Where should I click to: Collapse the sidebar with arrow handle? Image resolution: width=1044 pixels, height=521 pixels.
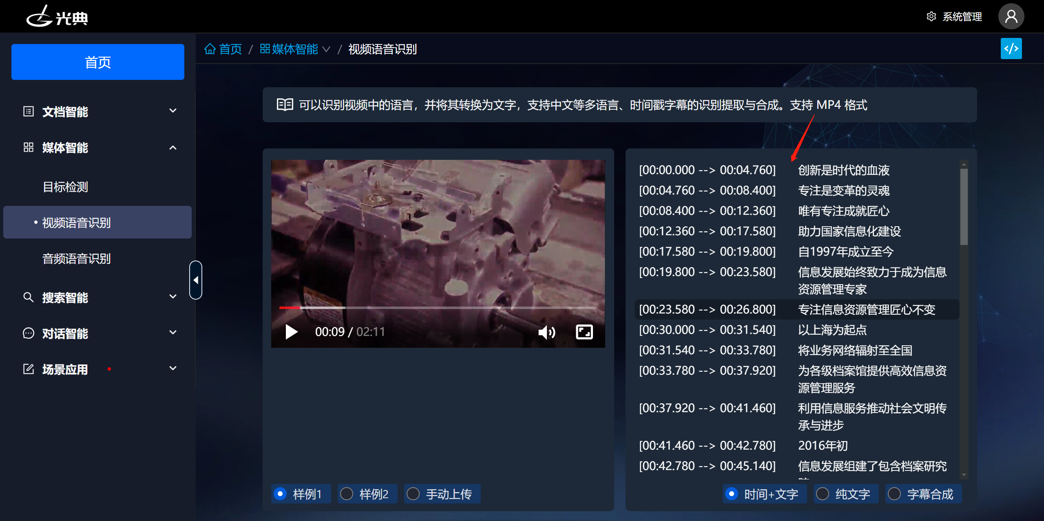[196, 280]
